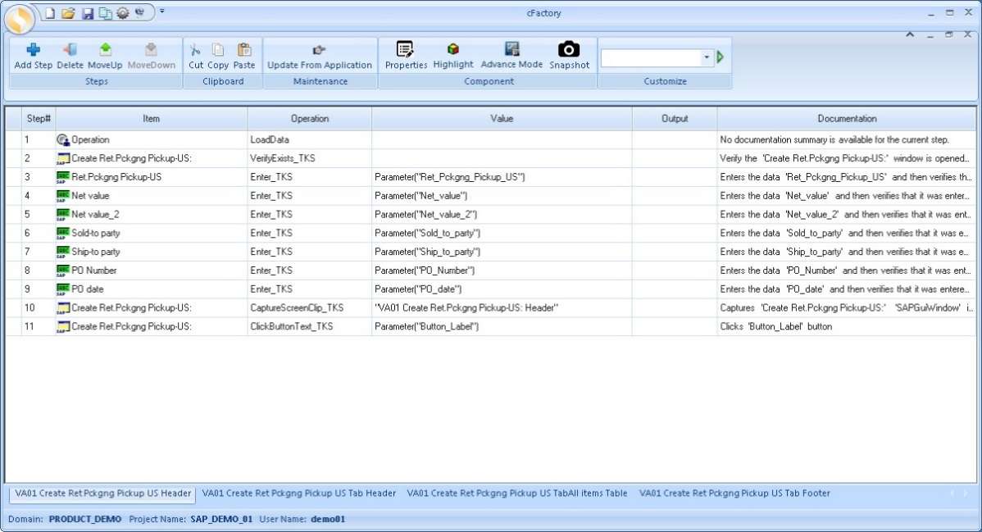This screenshot has height=532, width=982.
Task: Open settings via the gear quick-access icon
Action: (123, 12)
